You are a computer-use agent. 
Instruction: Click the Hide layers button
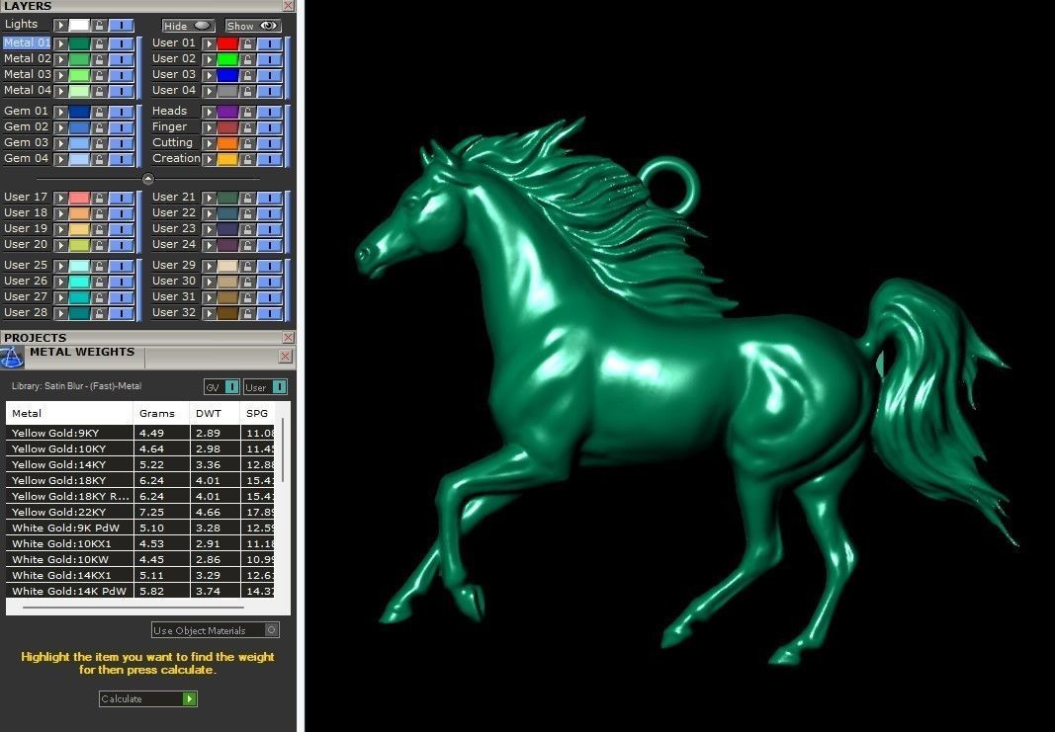(x=189, y=27)
